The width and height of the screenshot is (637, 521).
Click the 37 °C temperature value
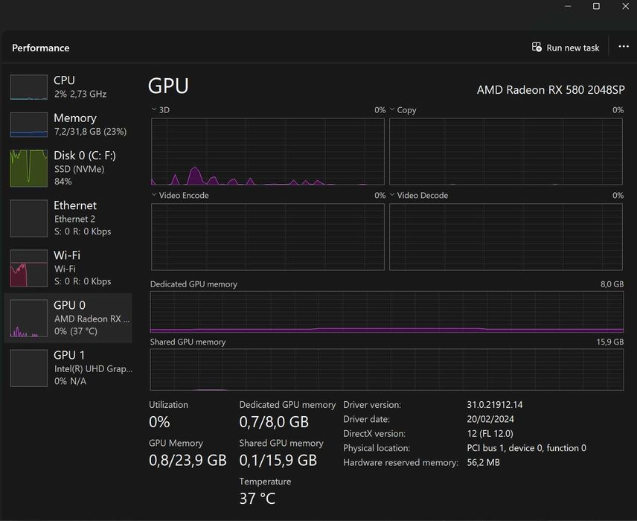pyautogui.click(x=257, y=498)
